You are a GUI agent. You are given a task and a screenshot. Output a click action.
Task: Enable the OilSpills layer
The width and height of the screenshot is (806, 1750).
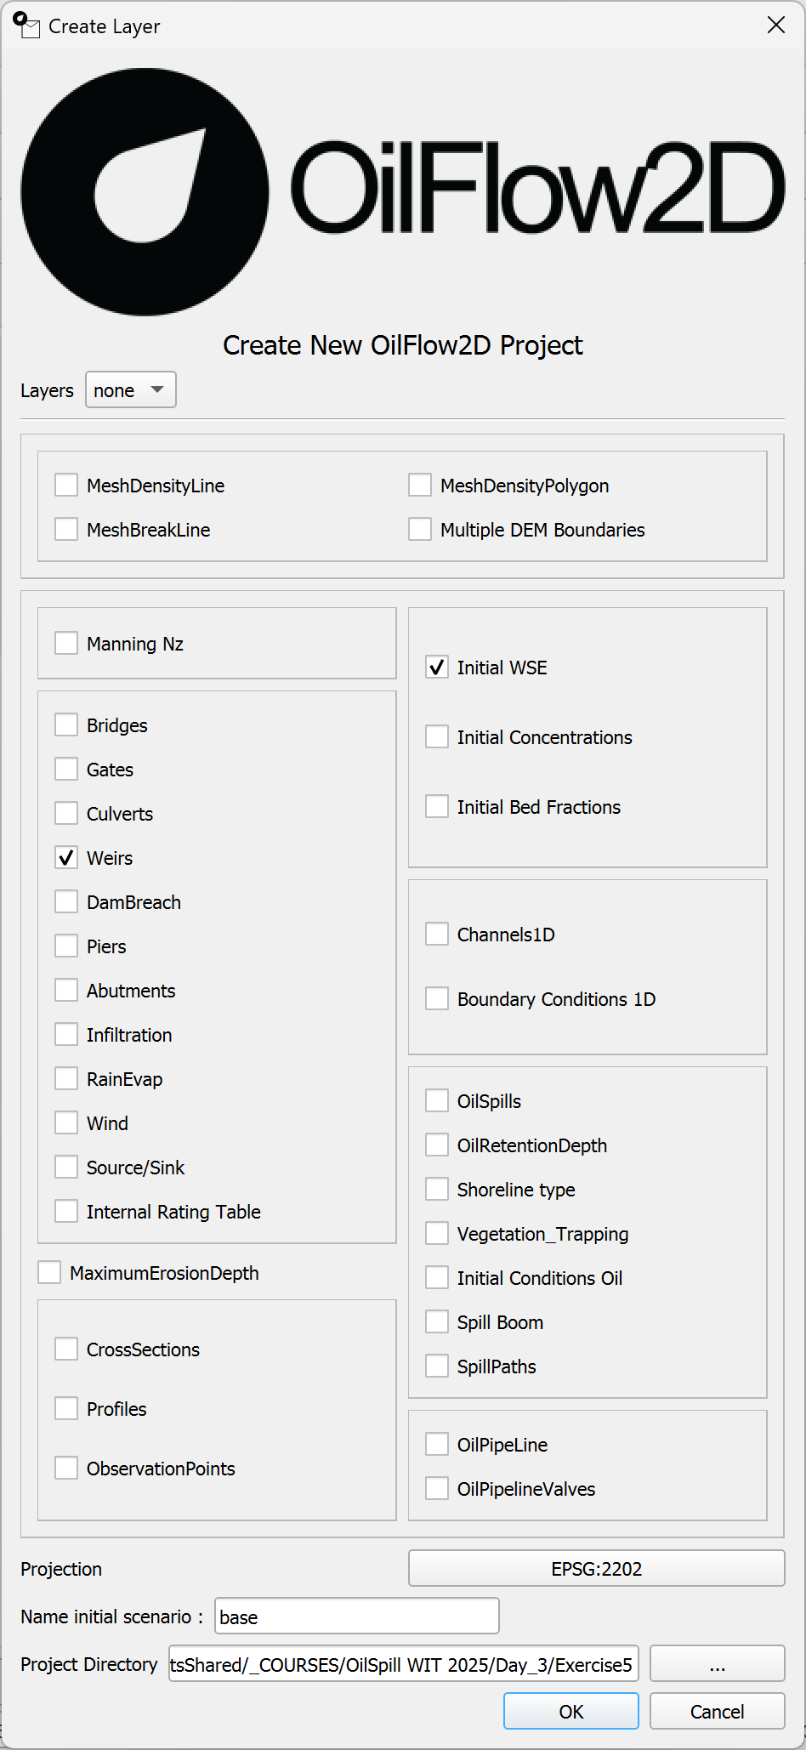coord(437,1101)
